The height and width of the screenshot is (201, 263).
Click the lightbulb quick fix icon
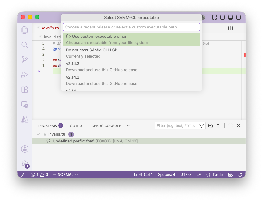point(48,141)
